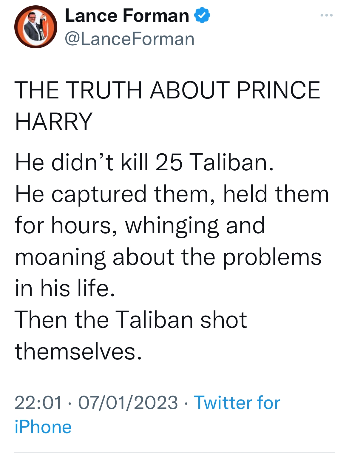Screen dimensions: 349x457
Task: Click the Lance Forman display name
Action: click(127, 16)
